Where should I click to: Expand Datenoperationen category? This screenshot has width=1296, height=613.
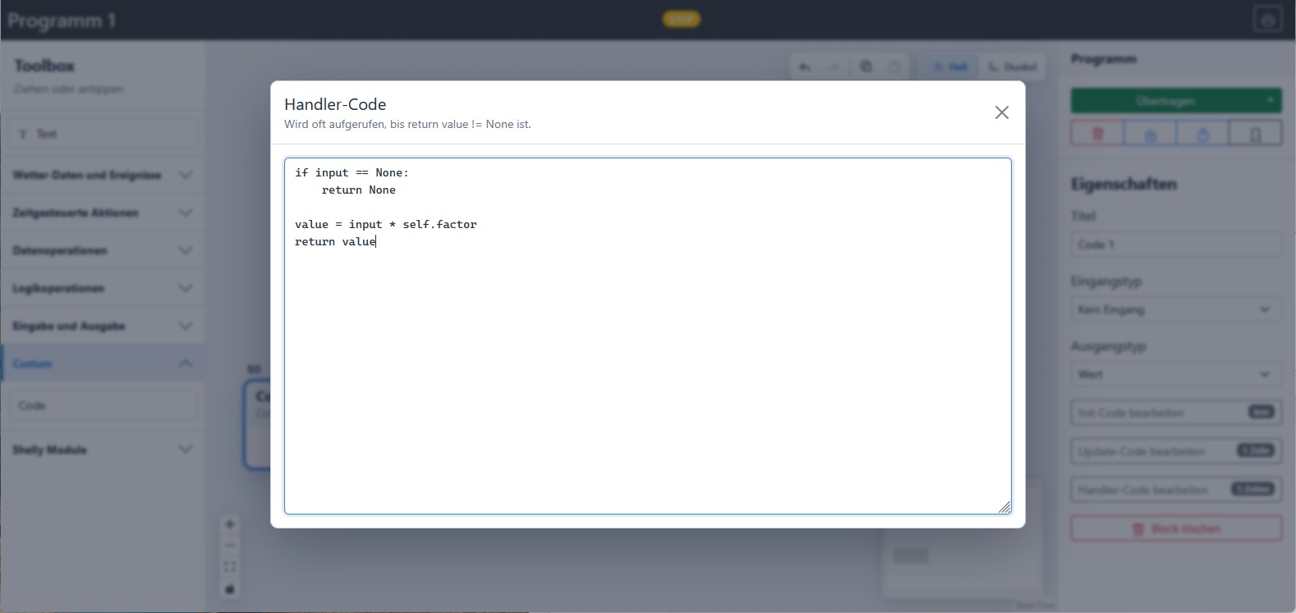[x=103, y=250]
